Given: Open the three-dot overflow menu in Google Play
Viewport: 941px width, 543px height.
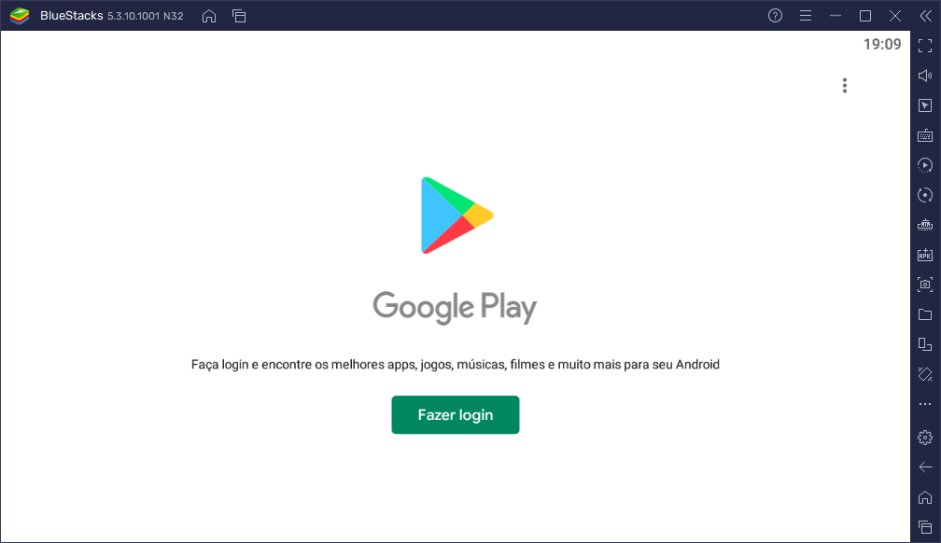Looking at the screenshot, I should [x=844, y=86].
